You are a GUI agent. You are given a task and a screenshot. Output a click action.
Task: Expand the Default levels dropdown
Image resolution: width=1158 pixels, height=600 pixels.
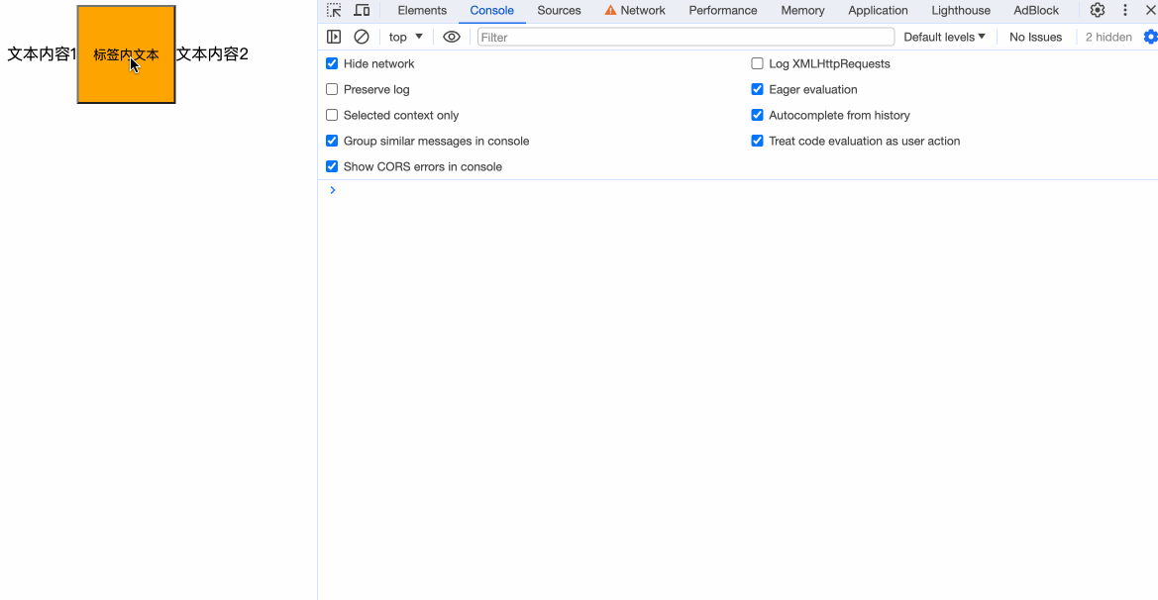click(944, 37)
